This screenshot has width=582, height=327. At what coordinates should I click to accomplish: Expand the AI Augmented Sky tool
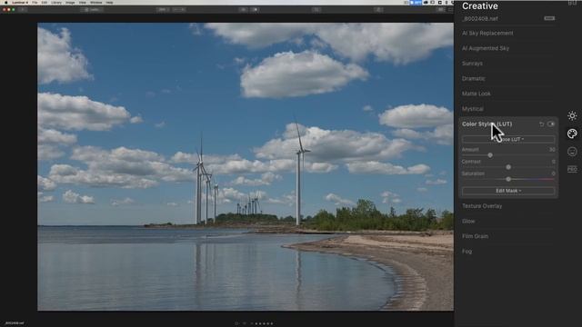point(486,48)
